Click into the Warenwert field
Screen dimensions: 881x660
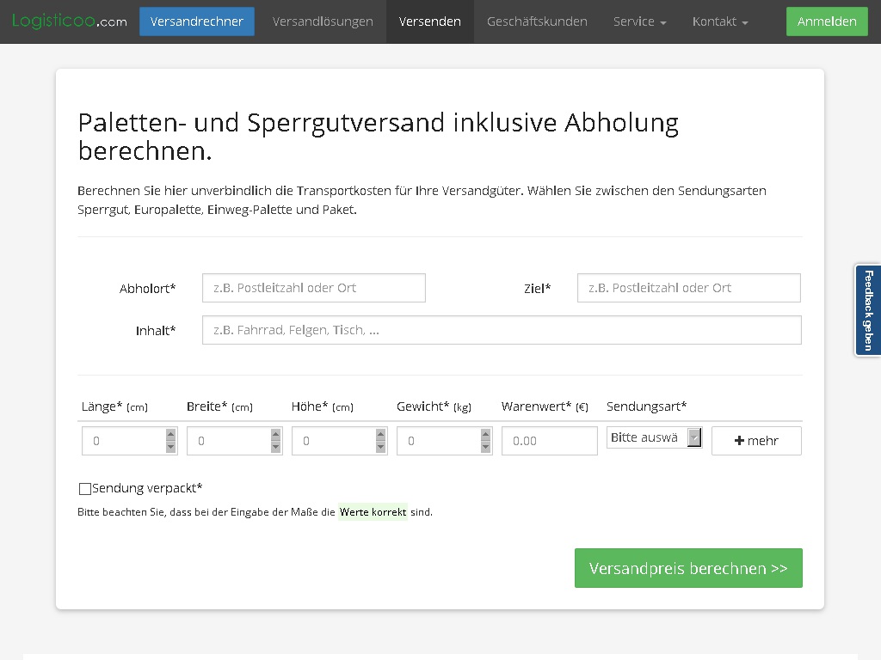[x=549, y=441]
